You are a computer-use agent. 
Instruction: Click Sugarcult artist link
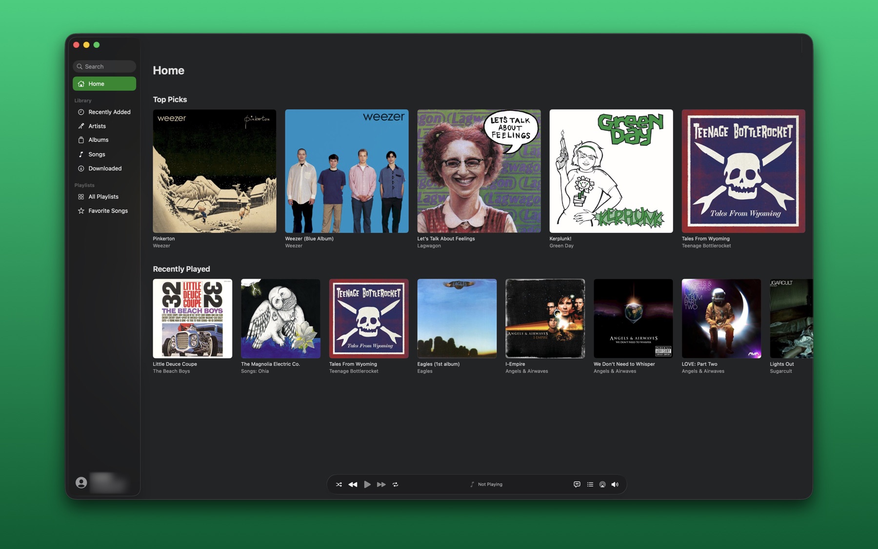pos(781,371)
